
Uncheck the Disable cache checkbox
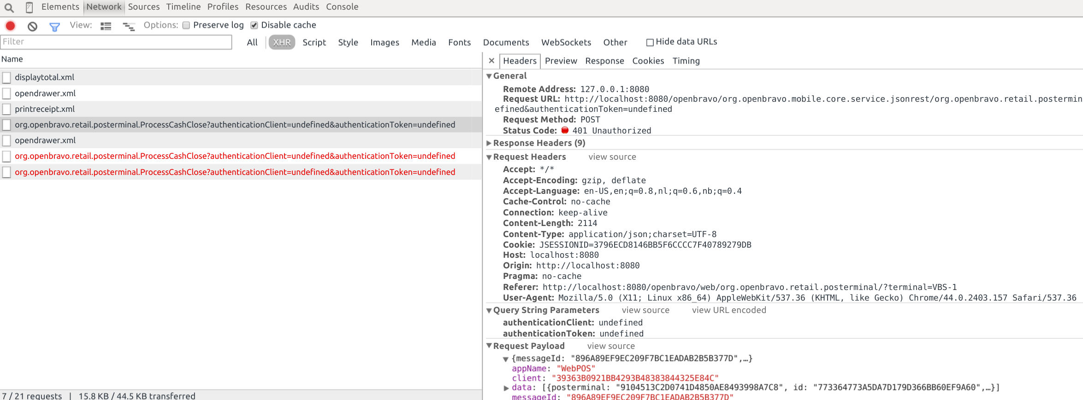[254, 25]
